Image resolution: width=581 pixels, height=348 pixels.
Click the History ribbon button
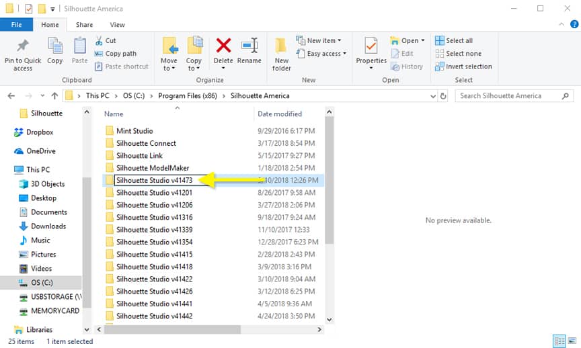407,67
